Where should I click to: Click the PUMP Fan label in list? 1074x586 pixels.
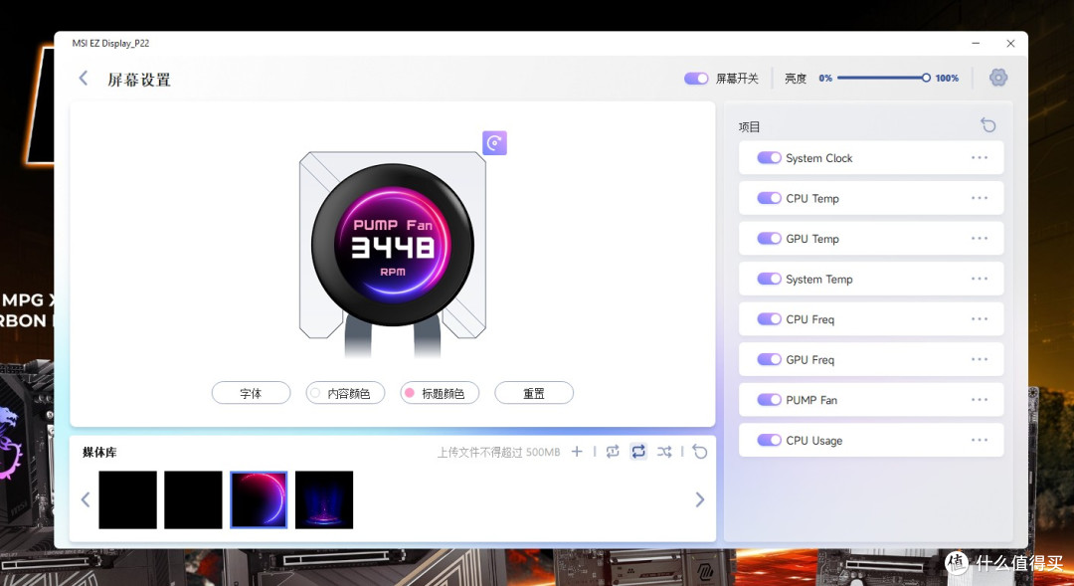pyautogui.click(x=811, y=400)
